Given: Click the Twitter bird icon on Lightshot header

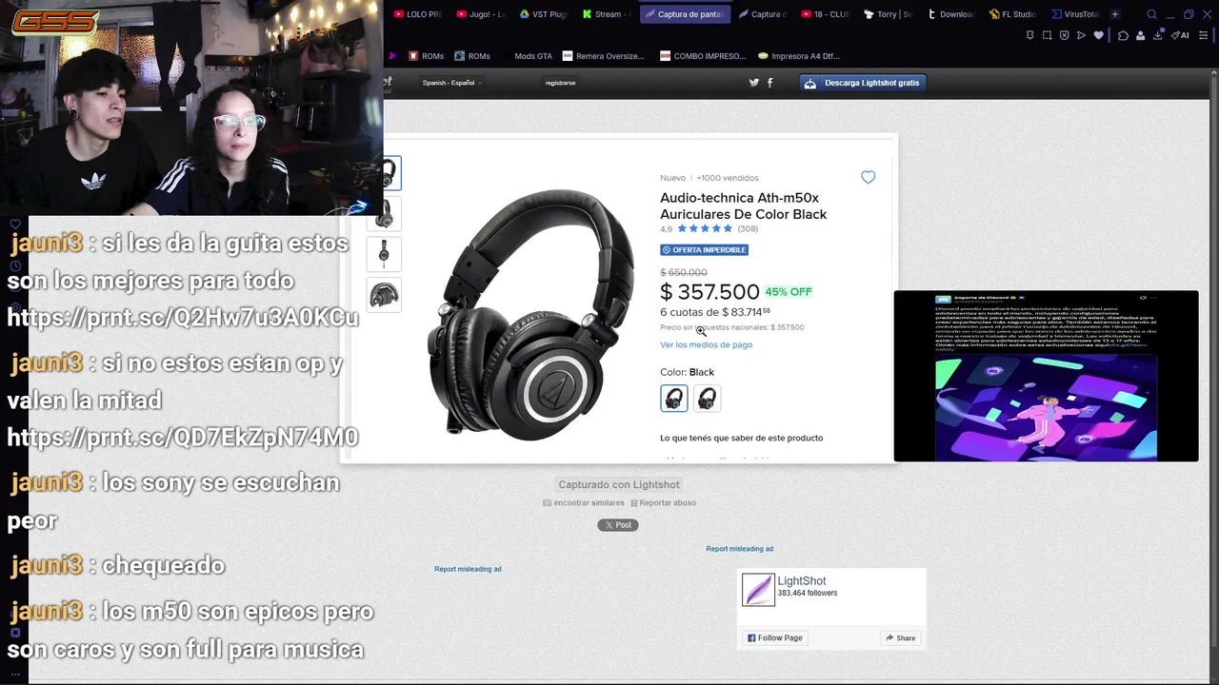Looking at the screenshot, I should pyautogui.click(x=754, y=83).
